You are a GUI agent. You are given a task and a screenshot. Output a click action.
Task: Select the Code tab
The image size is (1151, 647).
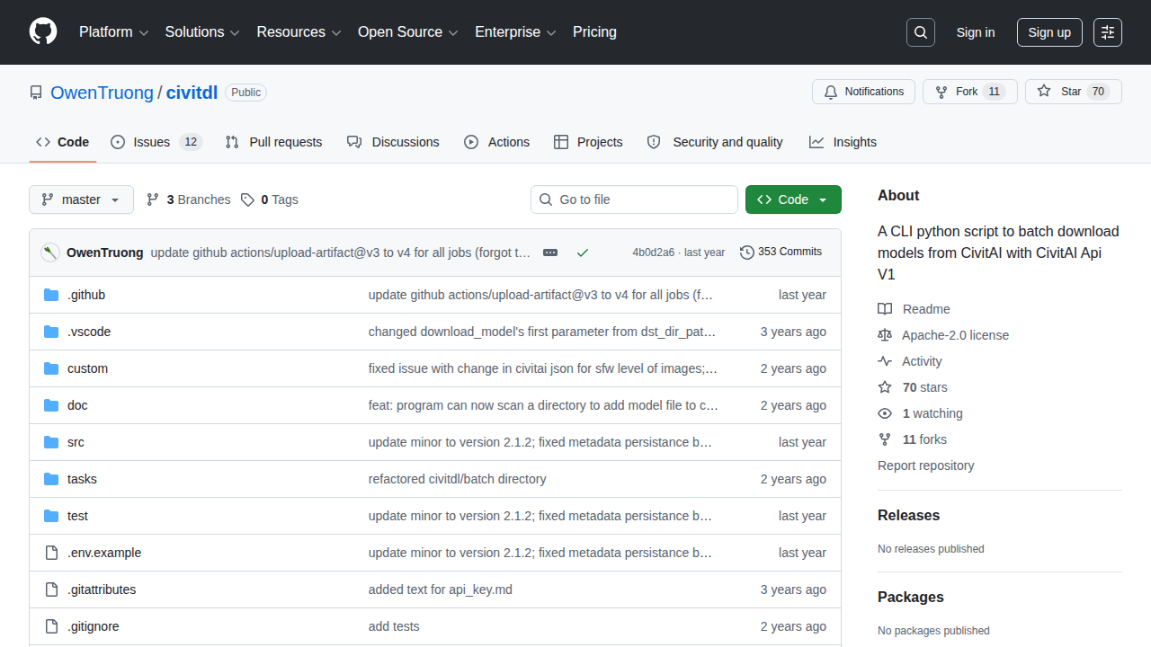[63, 142]
